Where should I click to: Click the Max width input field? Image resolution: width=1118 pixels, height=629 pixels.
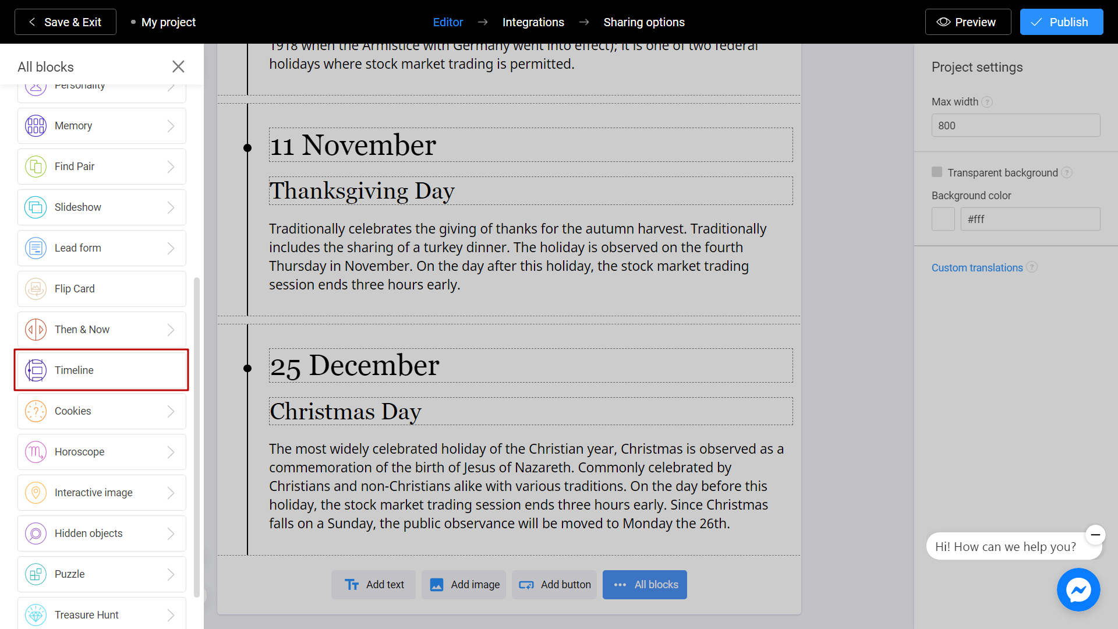(x=1016, y=125)
